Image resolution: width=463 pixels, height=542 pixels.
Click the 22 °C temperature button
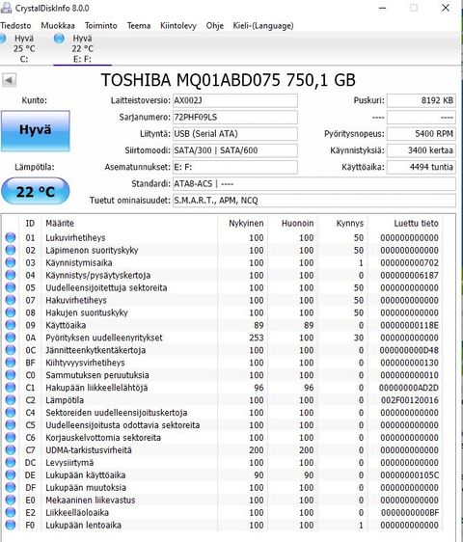tap(36, 191)
